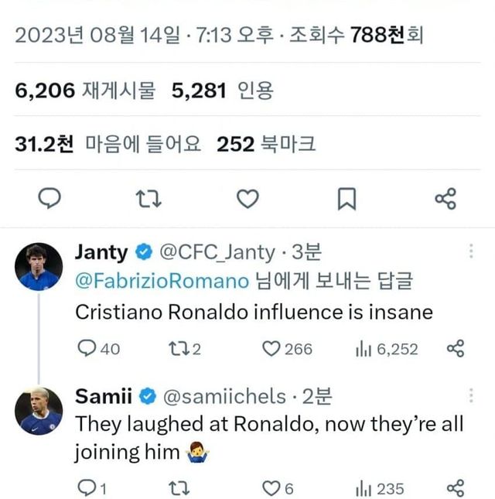This screenshot has width=495, height=499.
Task: Bookmark the main tweet
Action: coord(347,200)
